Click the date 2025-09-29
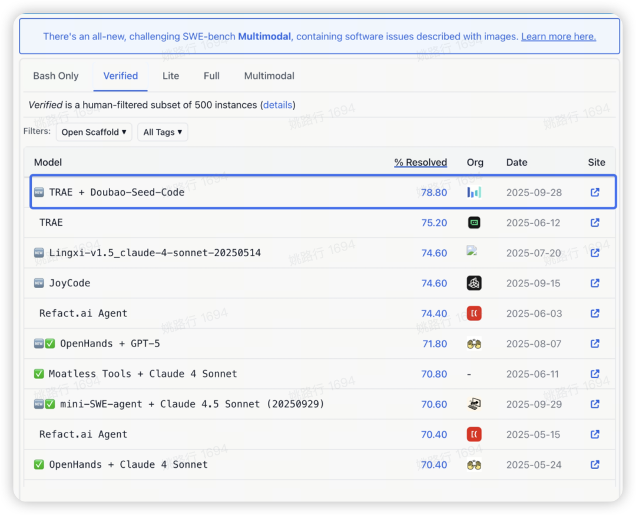This screenshot has height=515, width=636. (x=534, y=404)
